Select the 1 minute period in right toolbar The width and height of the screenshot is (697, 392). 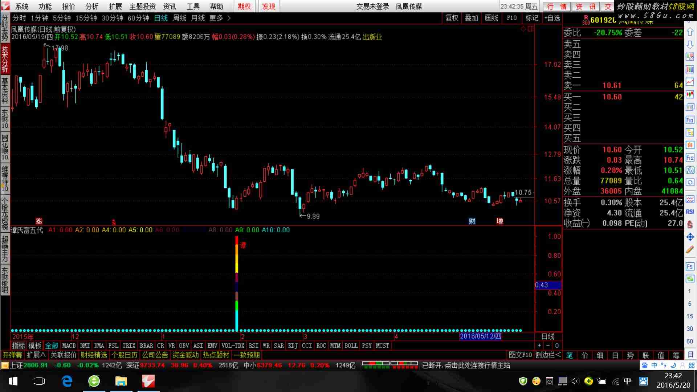(x=689, y=291)
